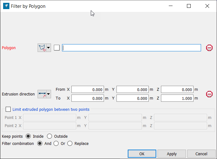
Task: Minimize the Filter by Polygon window
Action: coord(171,6)
